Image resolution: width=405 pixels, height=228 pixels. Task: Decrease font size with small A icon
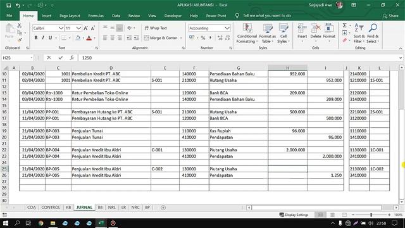tap(93, 28)
